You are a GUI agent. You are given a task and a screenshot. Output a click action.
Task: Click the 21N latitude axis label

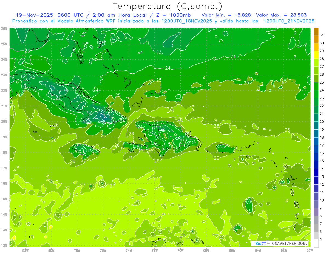[4, 106]
